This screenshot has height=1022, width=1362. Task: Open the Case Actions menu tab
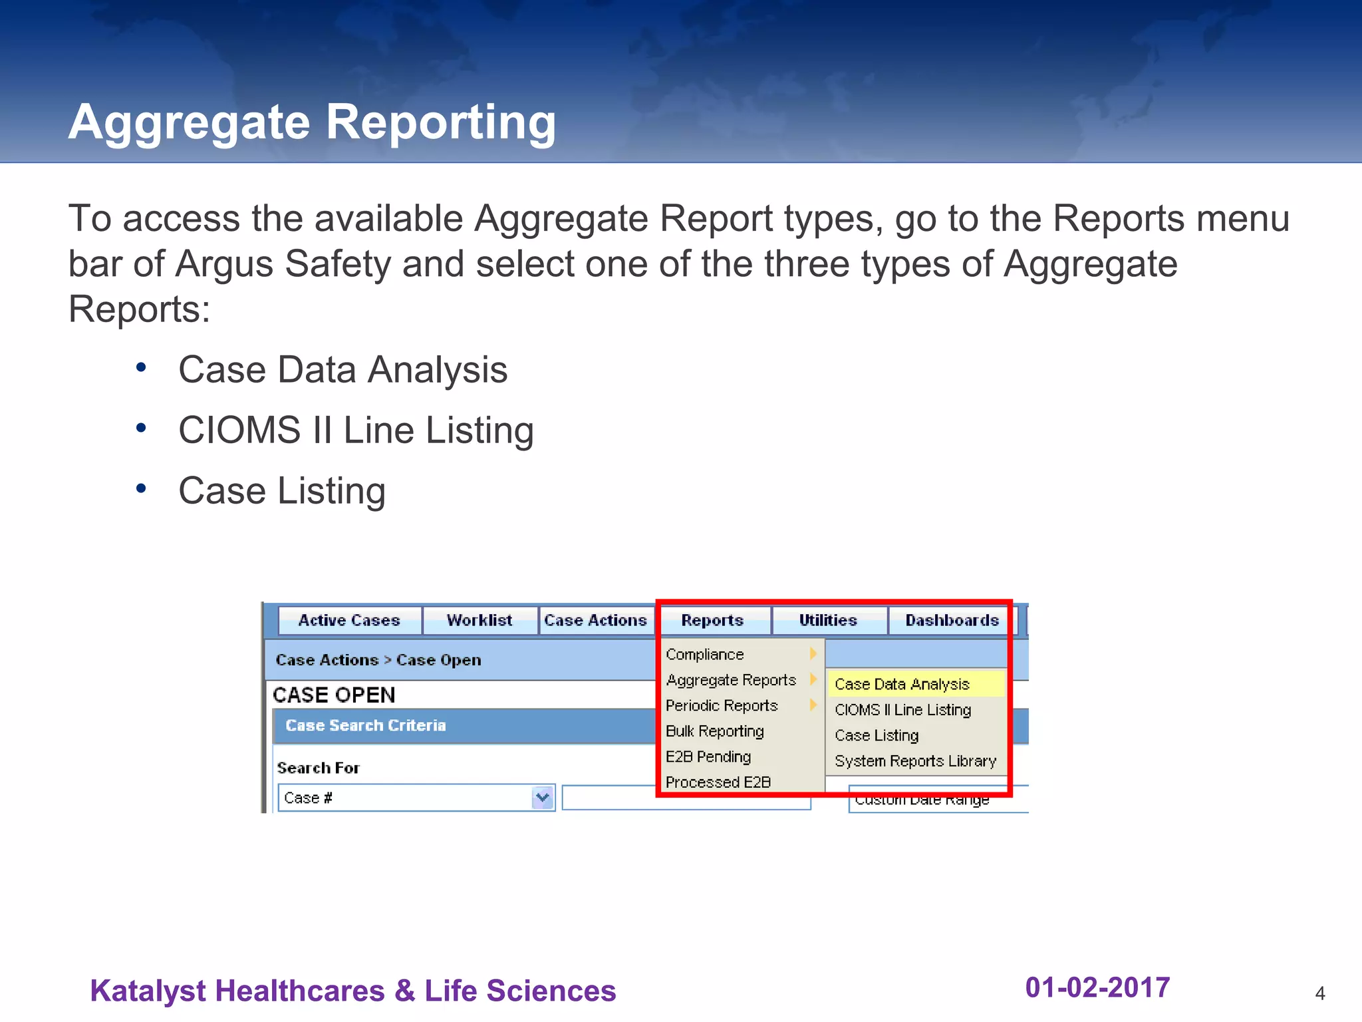tap(597, 620)
